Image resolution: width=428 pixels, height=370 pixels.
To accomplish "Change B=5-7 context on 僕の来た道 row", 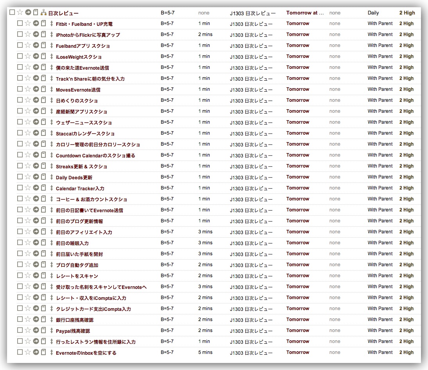I will click(x=167, y=67).
